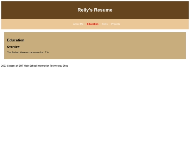Go to the Skills nav link
The width and height of the screenshot is (190, 142).
[105, 24]
